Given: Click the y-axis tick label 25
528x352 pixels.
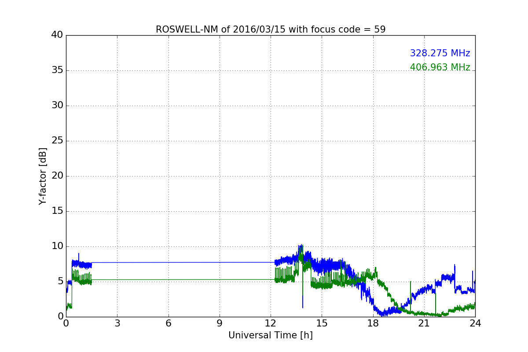Looking at the screenshot, I should point(57,141).
